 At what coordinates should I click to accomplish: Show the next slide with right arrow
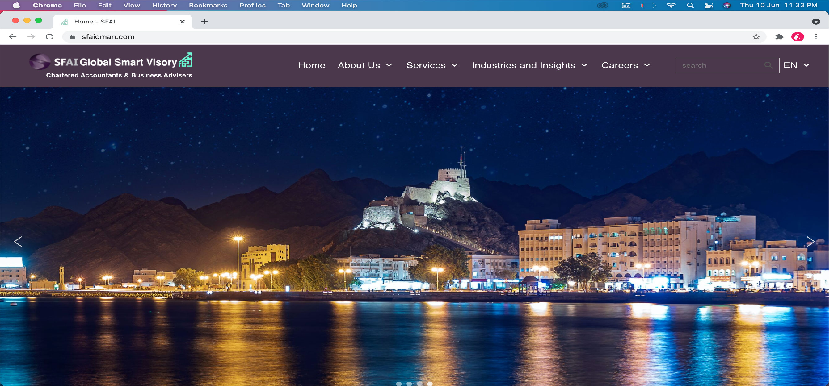point(810,241)
